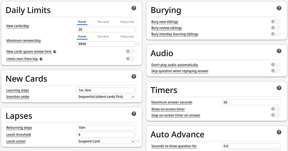Select This deck tab for New cards/day
This screenshot has width=288, height=151.
103,22
